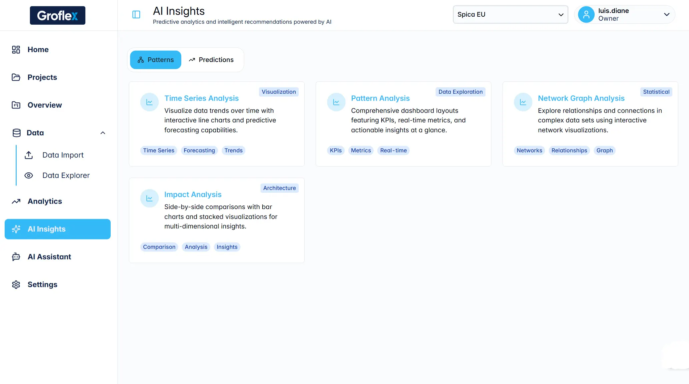Open Data Import
Viewport: 689px width, 384px height.
click(63, 155)
